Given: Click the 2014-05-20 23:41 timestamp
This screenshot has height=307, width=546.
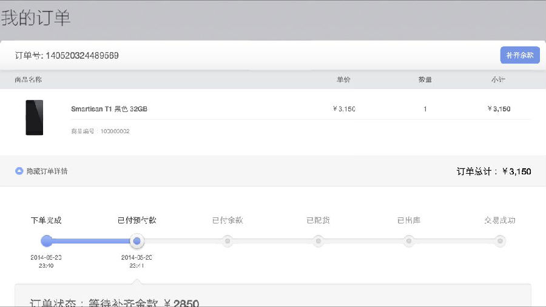Looking at the screenshot, I should click(x=137, y=262).
